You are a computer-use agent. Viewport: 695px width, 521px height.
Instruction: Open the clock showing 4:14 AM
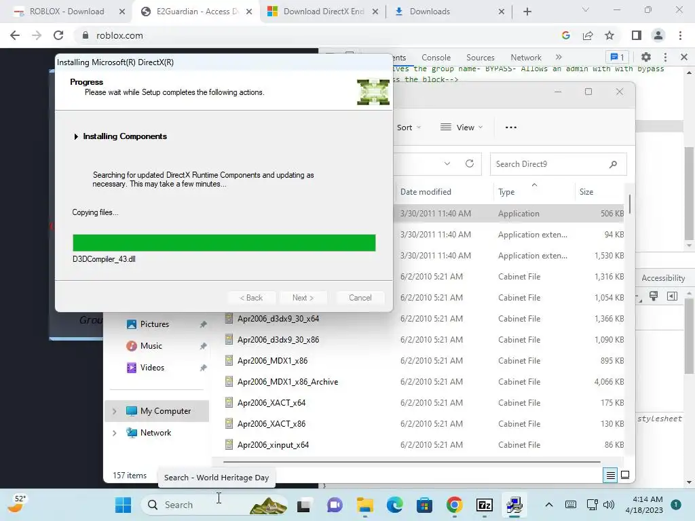[x=644, y=505]
